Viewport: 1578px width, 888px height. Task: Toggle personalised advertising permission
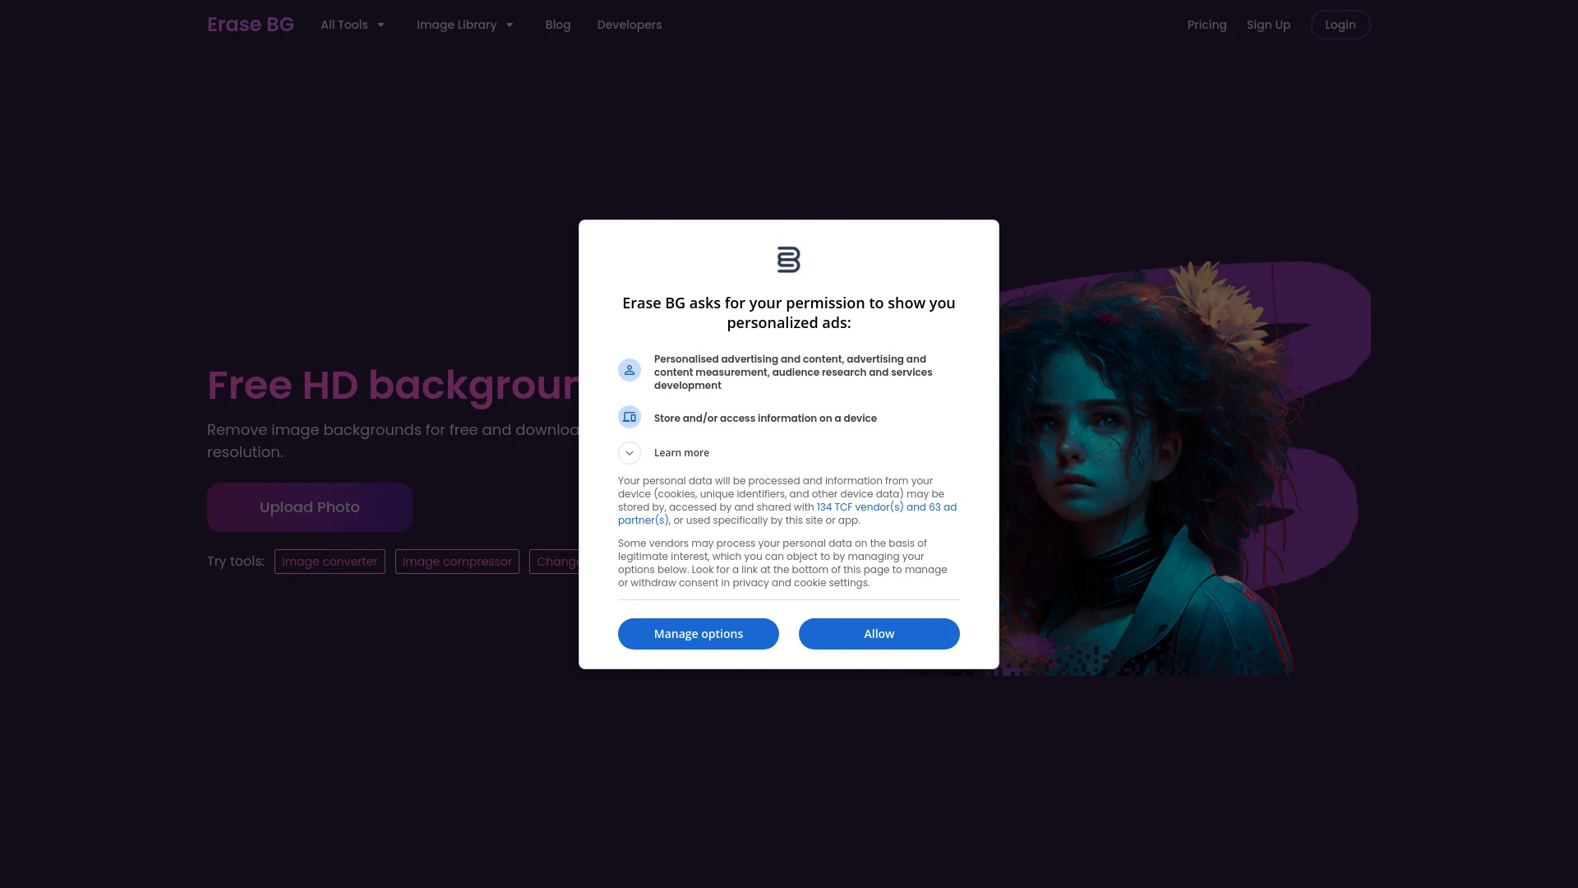coord(630,370)
